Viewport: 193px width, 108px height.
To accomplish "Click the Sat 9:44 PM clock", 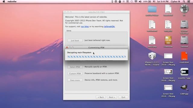I will [163, 1].
